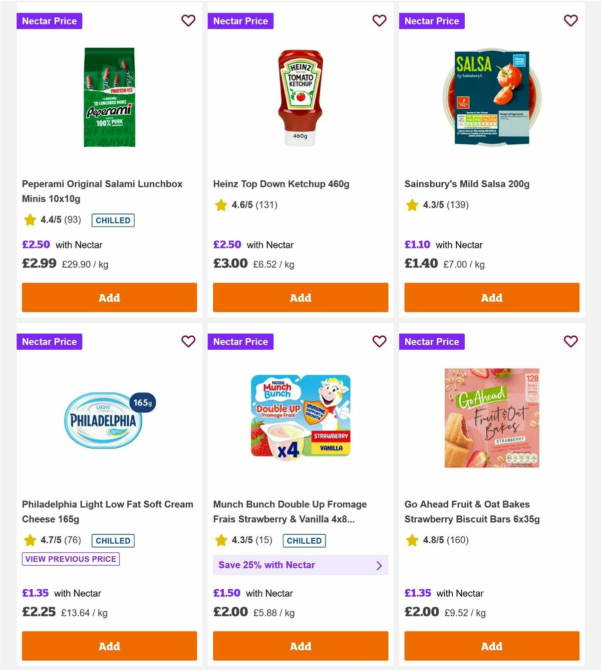Click the star icon beside Philadelphia's 4.7/5 rating

click(29, 540)
